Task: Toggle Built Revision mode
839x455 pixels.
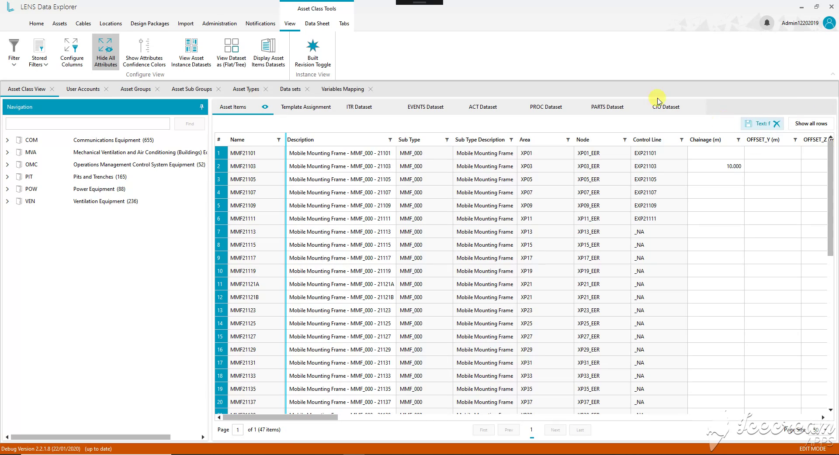Action: pos(313,52)
